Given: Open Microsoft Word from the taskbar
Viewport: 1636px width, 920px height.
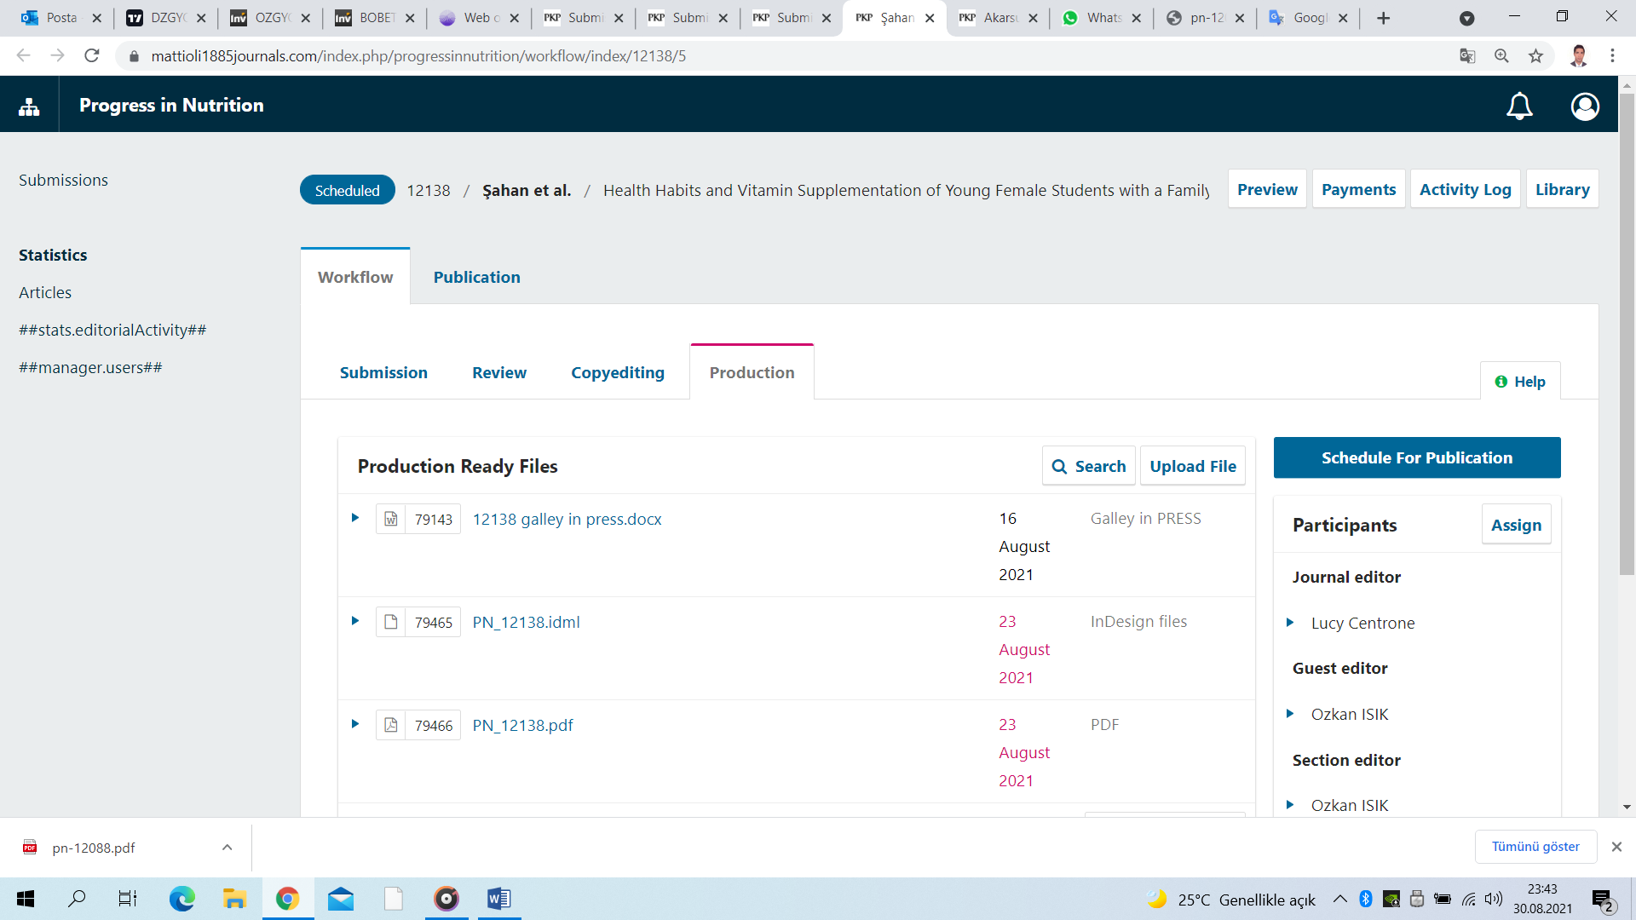Looking at the screenshot, I should point(498,899).
